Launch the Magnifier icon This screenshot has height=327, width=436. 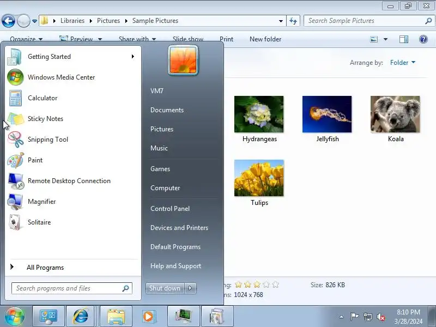[x=15, y=202]
